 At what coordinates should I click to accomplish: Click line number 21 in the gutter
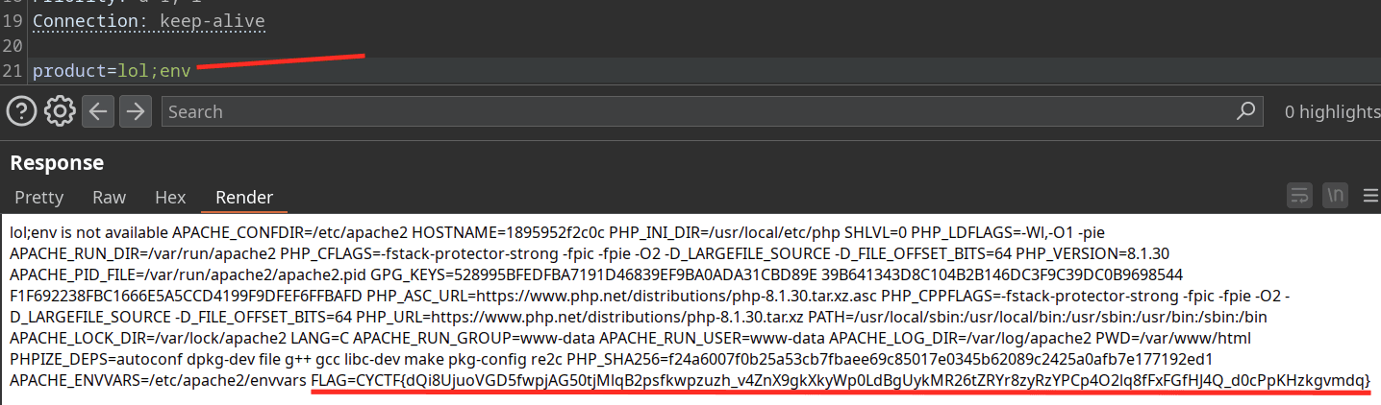[x=13, y=71]
